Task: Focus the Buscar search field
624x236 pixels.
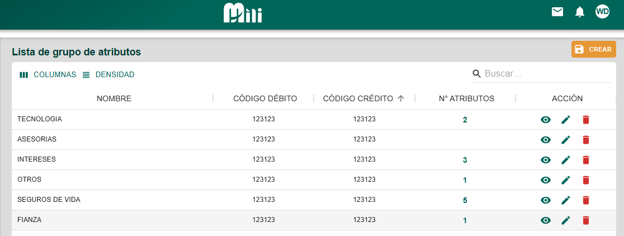Action: click(x=546, y=74)
